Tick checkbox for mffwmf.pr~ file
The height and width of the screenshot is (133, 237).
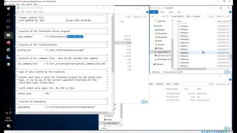178,39
